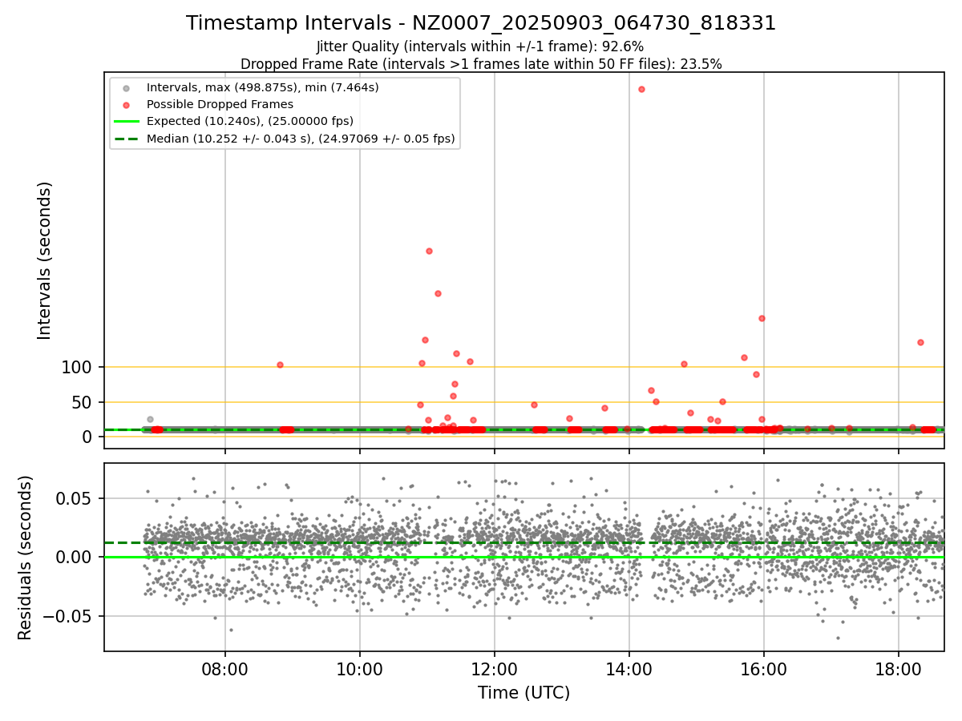Select the Dropped Frame Rate 23.5% subtitle line
The image size is (962, 721).
(481, 64)
